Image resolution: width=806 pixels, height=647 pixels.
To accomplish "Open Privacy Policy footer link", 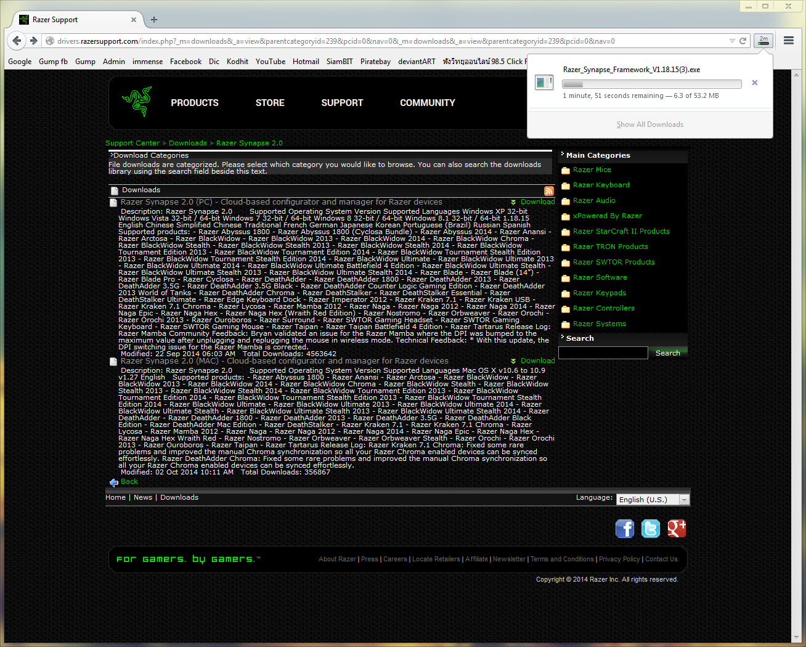I will (619, 560).
